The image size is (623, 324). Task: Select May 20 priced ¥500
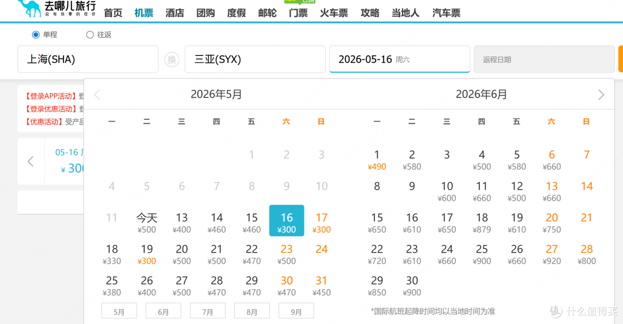coord(182,254)
